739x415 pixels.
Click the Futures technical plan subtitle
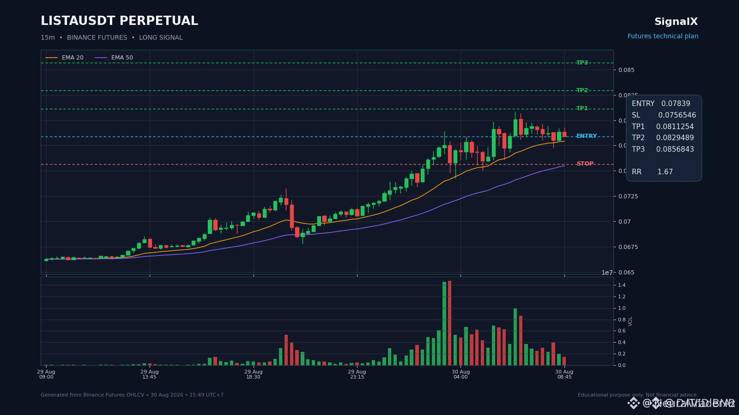pyautogui.click(x=663, y=36)
